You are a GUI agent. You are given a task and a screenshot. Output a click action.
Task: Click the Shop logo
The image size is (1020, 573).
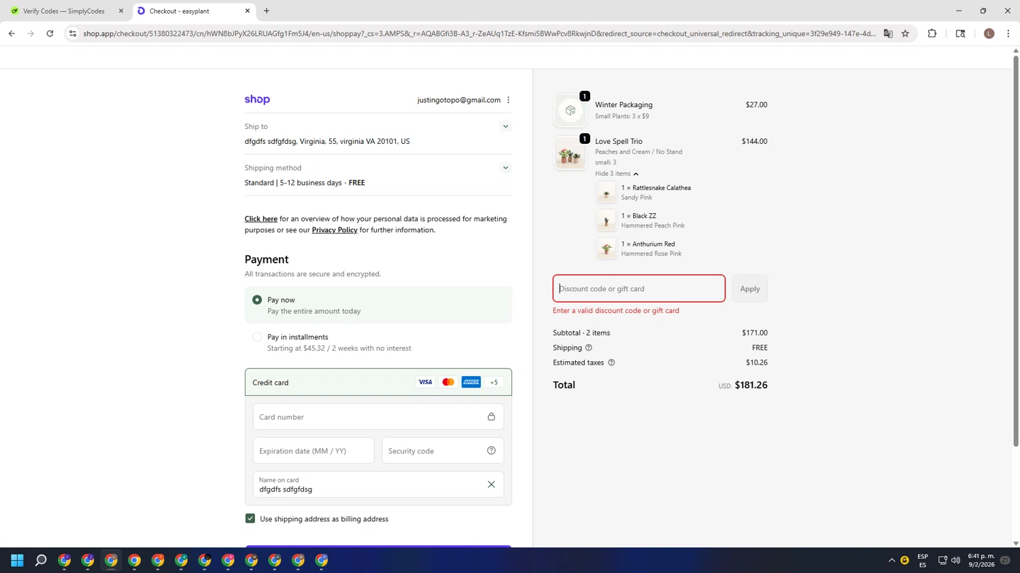[x=257, y=99]
